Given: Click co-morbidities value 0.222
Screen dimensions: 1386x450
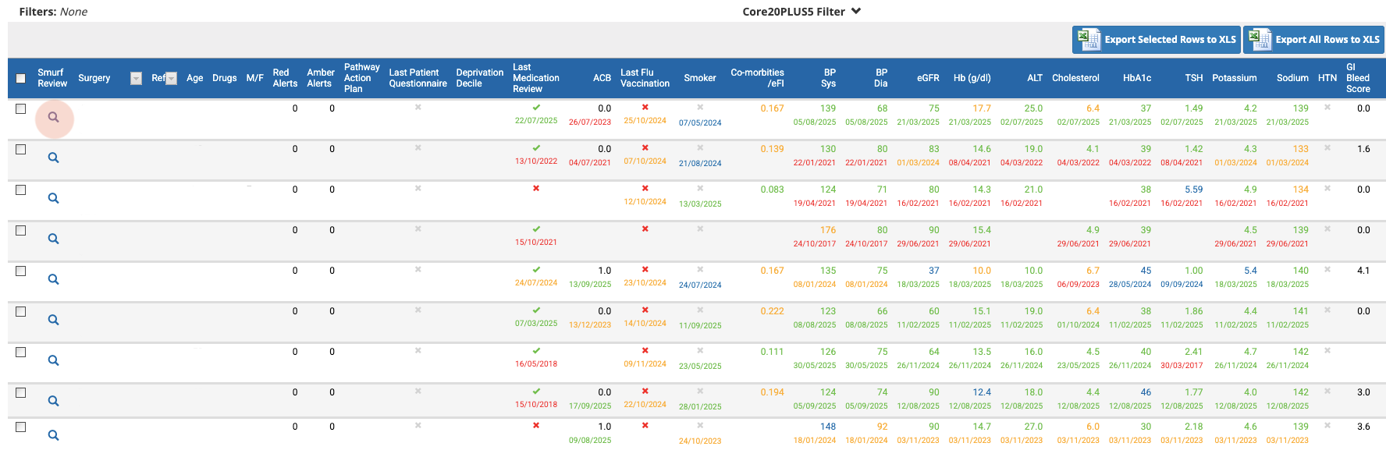Looking at the screenshot, I should click(x=772, y=311).
